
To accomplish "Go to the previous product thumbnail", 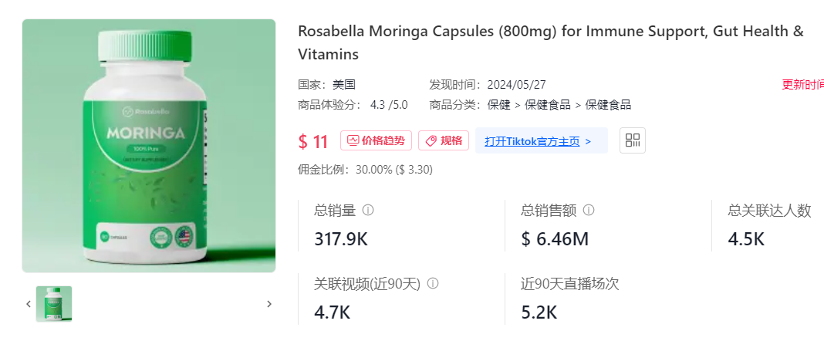I will coord(29,304).
